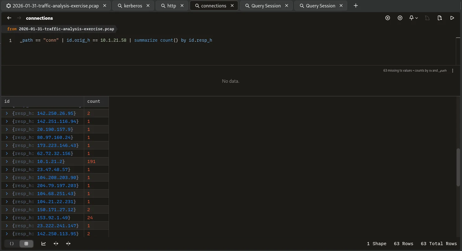Screen dimensions: 462x251
Task: Click the count column header
Action: point(94,101)
